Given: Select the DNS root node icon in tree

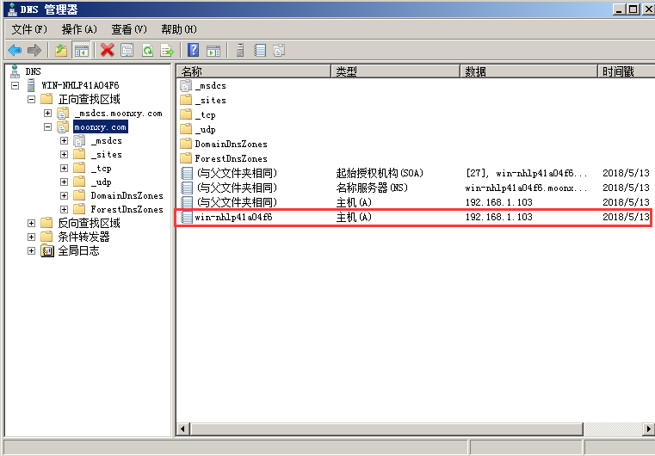Looking at the screenshot, I should pos(15,71).
